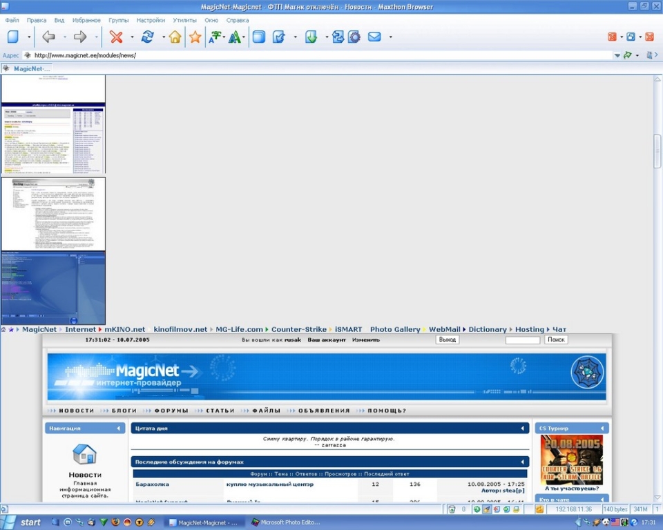Toggle the broom cleaner status bar icon
The height and width of the screenshot is (530, 663).
tap(487, 509)
